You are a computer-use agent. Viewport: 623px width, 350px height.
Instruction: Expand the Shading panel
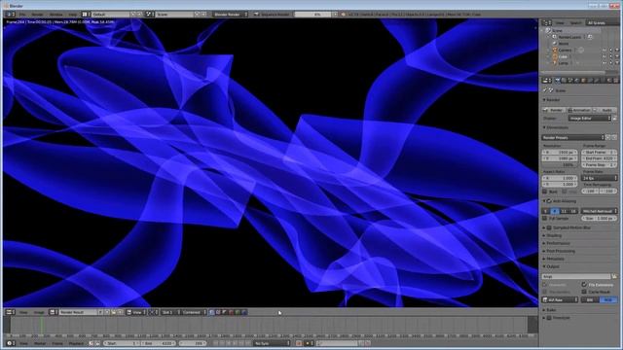point(553,235)
